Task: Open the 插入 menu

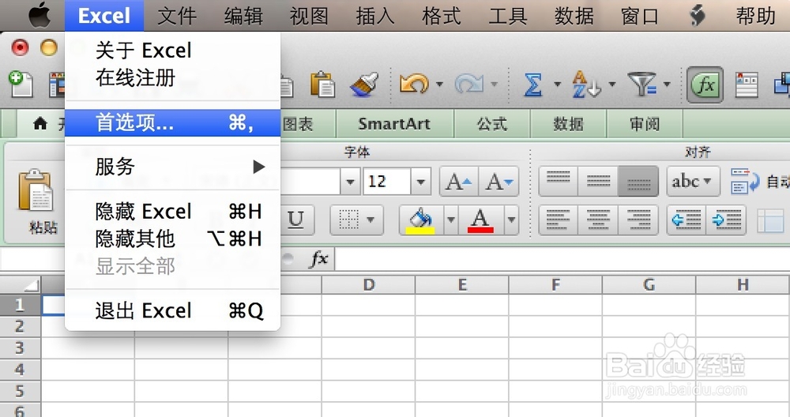Action: 375,16
